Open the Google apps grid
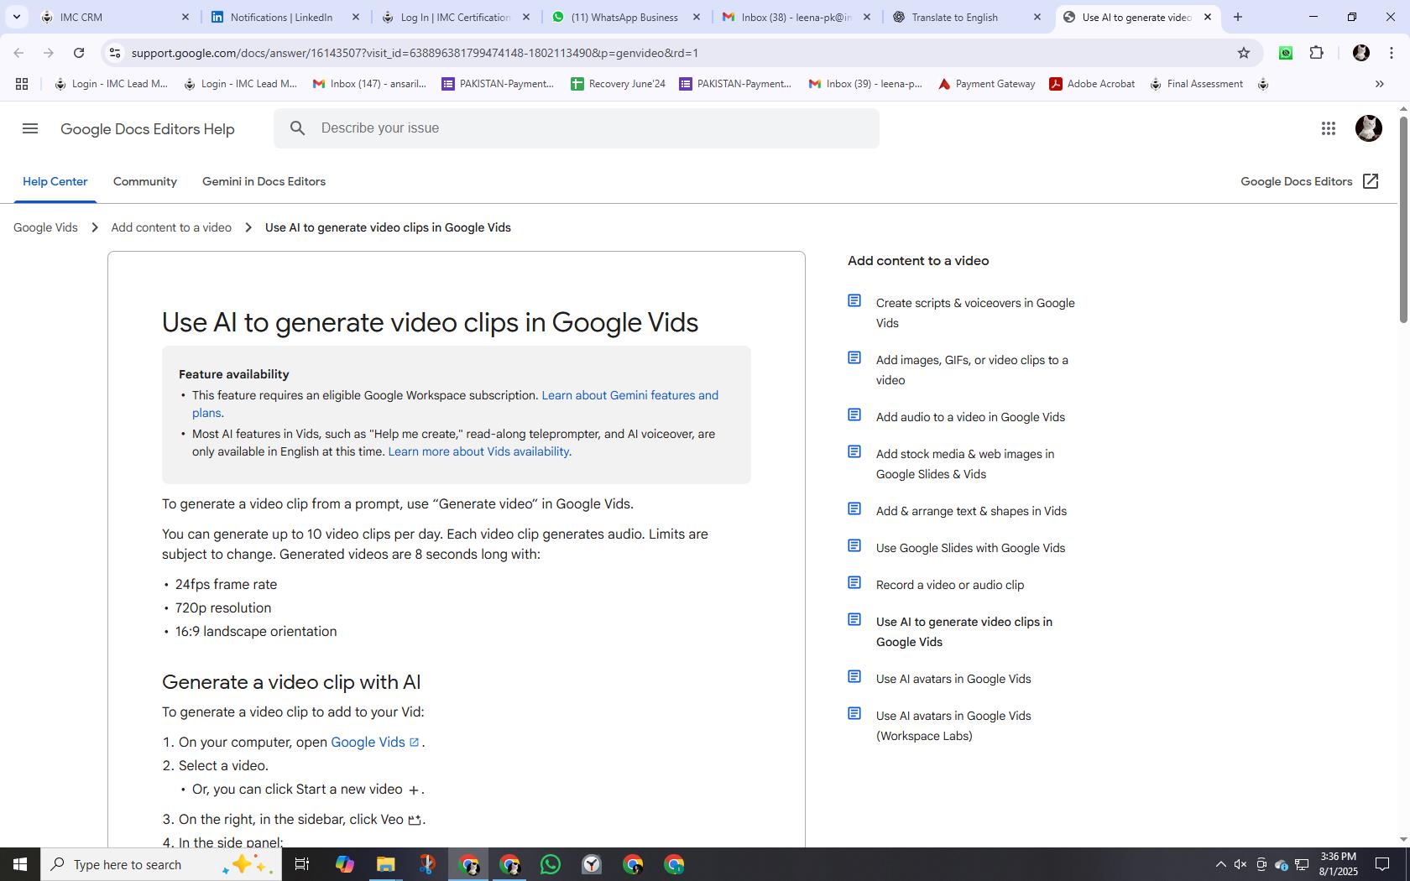 click(1328, 128)
